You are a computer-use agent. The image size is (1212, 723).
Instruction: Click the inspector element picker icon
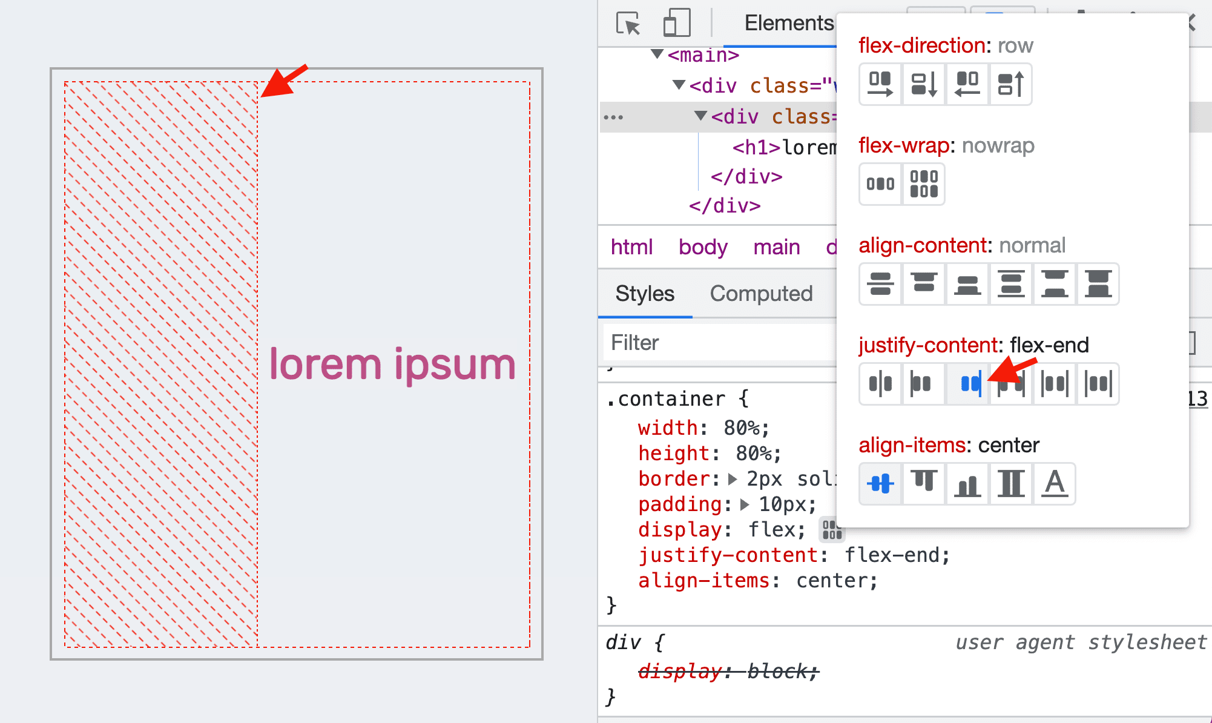tap(626, 23)
